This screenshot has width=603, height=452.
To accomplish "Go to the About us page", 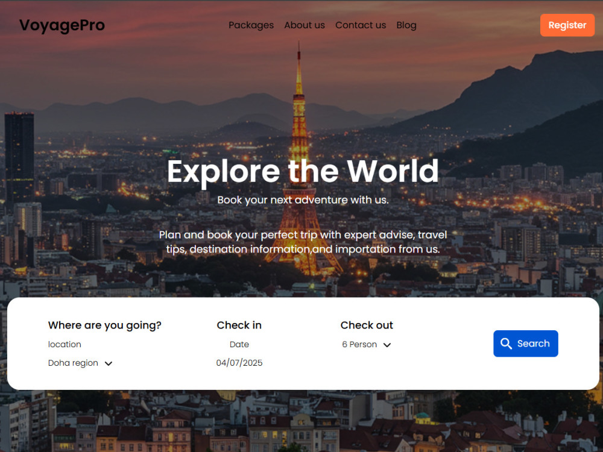I will pos(305,25).
